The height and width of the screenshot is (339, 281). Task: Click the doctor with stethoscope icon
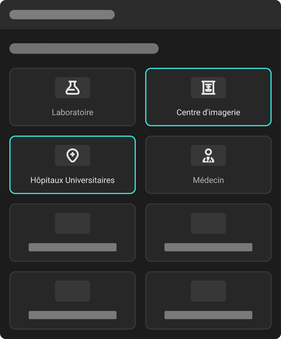[208, 155]
